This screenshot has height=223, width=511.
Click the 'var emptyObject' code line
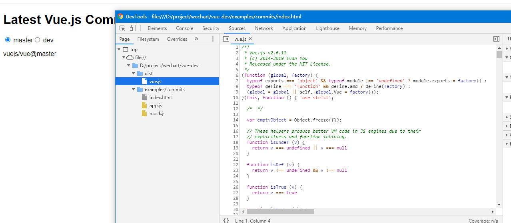pyautogui.click(x=294, y=120)
